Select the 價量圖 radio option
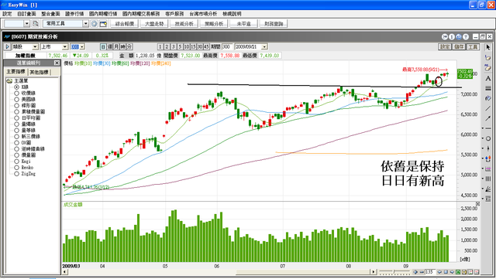 click(x=16, y=155)
